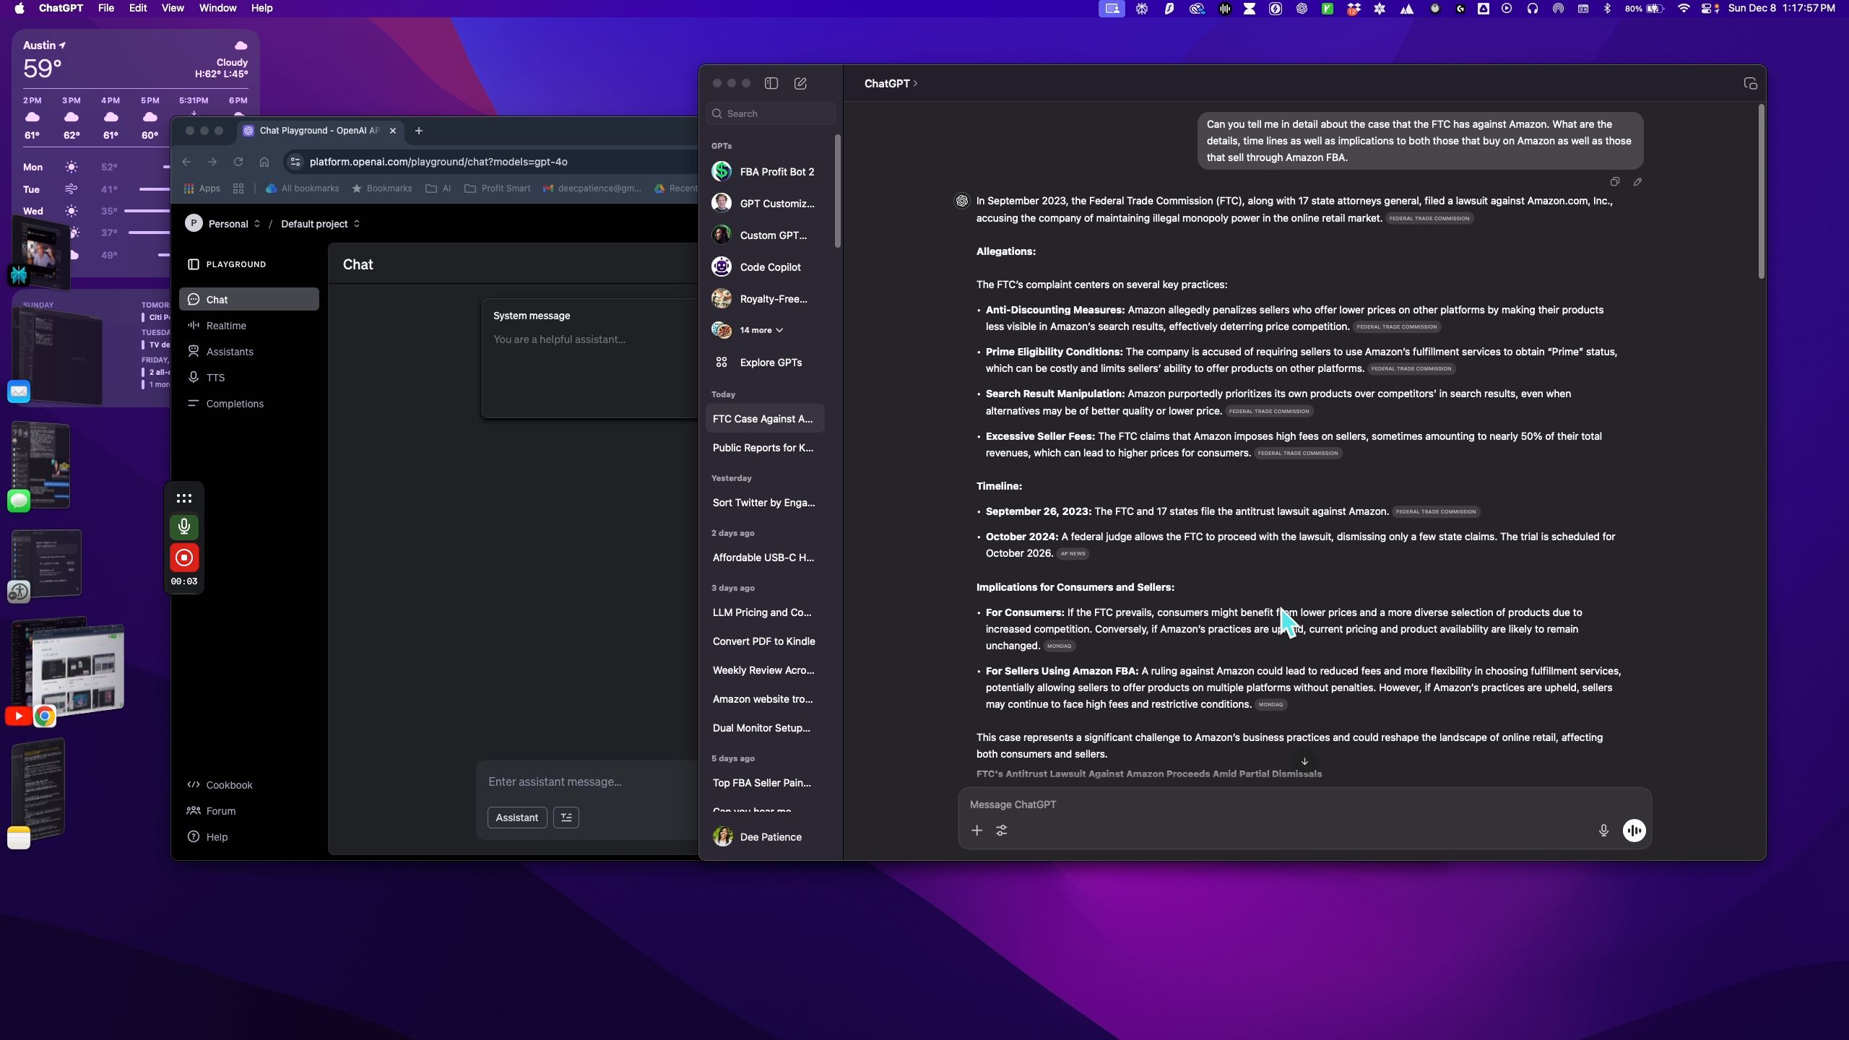1849x1040 pixels.
Task: Click the plus attach icon in message box
Action: pos(977,831)
